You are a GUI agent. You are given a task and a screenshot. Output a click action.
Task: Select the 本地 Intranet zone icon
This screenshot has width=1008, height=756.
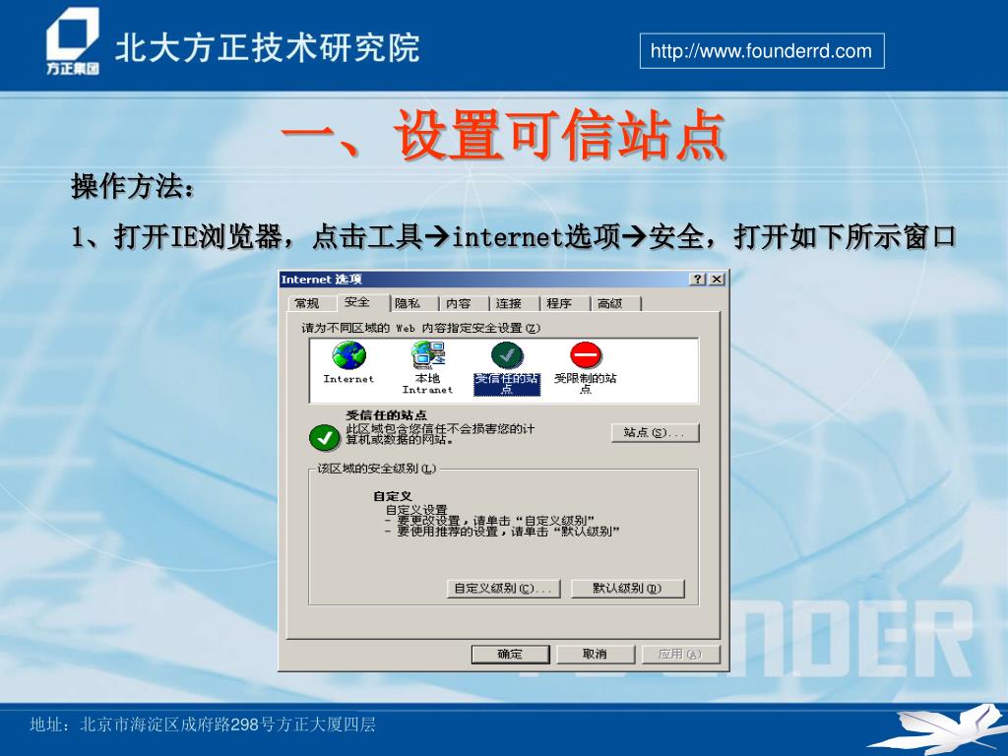[428, 354]
